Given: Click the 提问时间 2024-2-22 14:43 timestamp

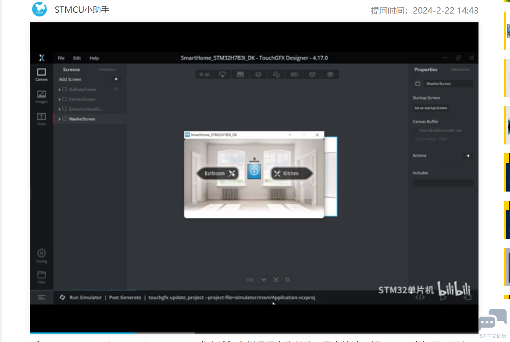Looking at the screenshot, I should pos(425,10).
